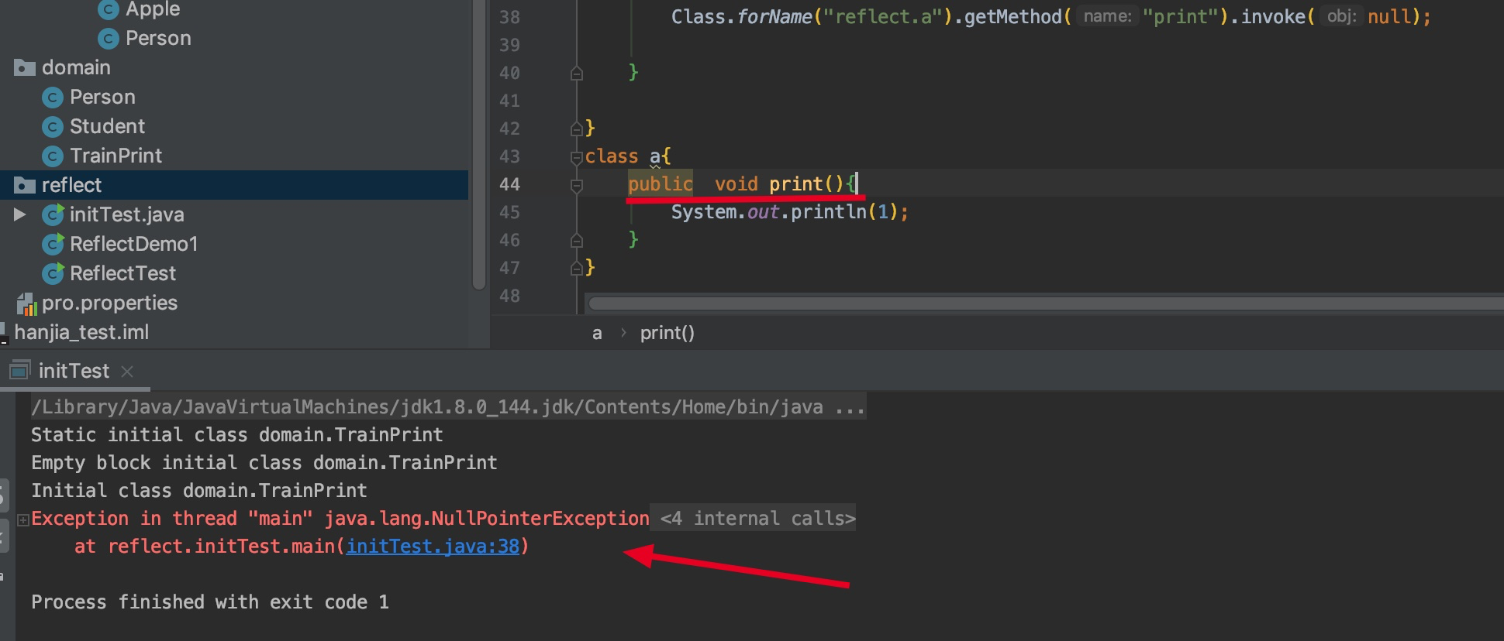Image resolution: width=1504 pixels, height=641 pixels.
Task: Click the TrainPrint class icon
Action: click(x=53, y=156)
